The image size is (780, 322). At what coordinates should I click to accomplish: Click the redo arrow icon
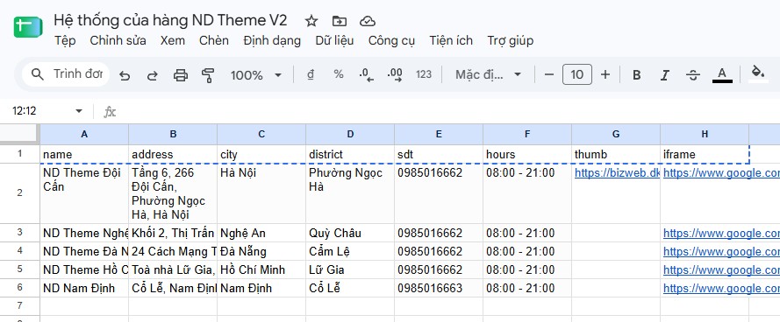coord(152,75)
